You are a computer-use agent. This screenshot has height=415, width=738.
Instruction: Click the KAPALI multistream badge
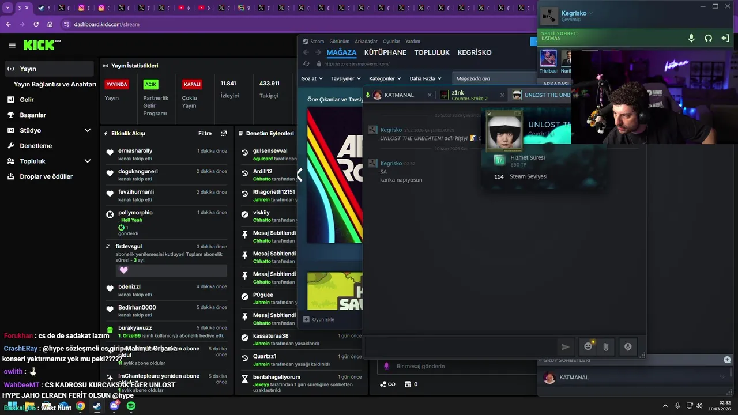click(x=192, y=84)
